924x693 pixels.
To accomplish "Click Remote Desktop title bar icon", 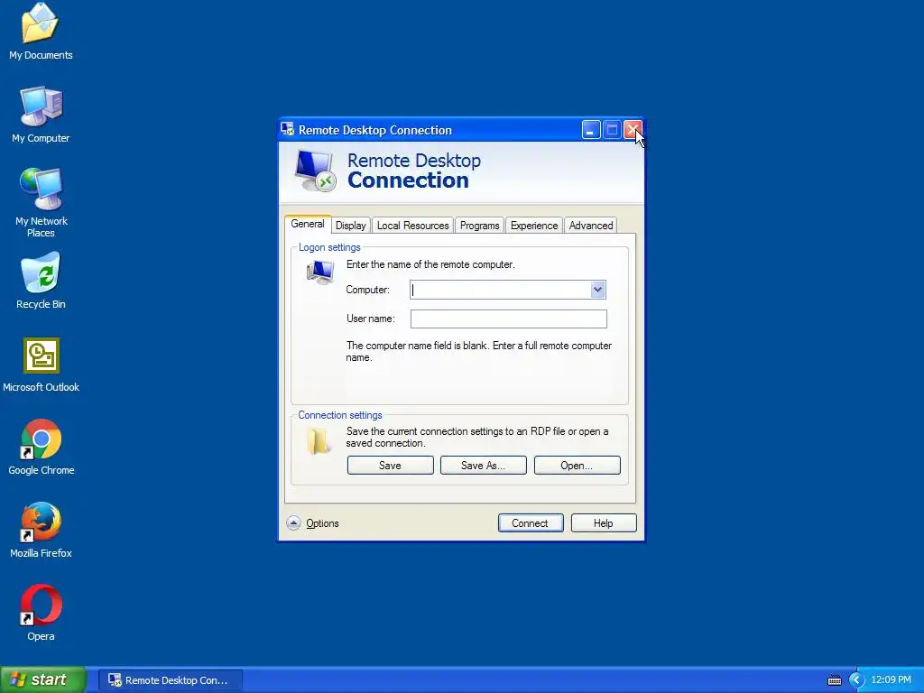I will (288, 130).
